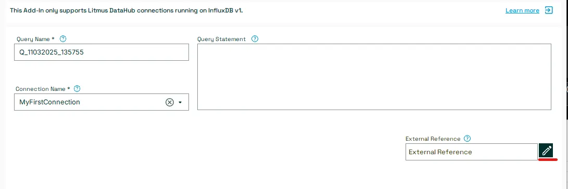Click the External Reference label text
This screenshot has width=568, height=189.
click(x=433, y=139)
